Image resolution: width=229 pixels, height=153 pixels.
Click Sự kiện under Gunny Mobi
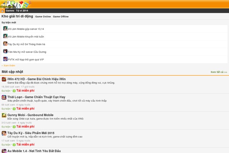(x=6, y=127)
